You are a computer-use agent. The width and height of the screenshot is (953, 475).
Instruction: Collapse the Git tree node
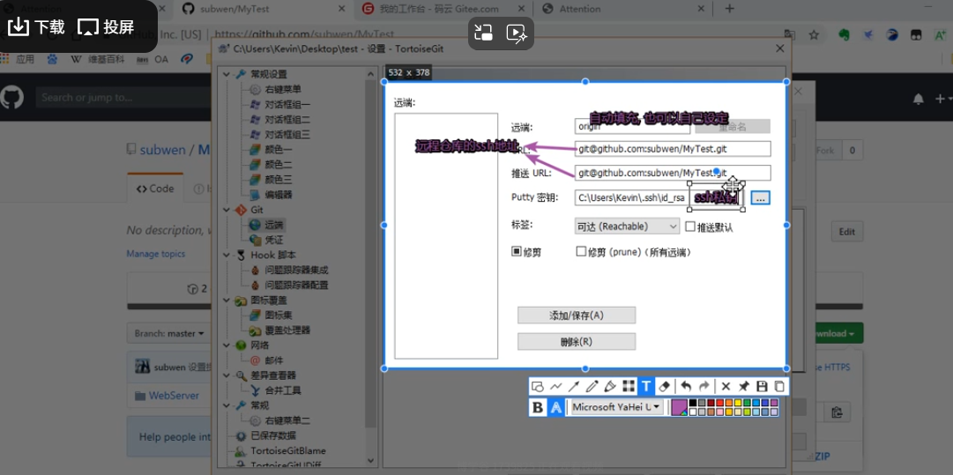pos(227,210)
